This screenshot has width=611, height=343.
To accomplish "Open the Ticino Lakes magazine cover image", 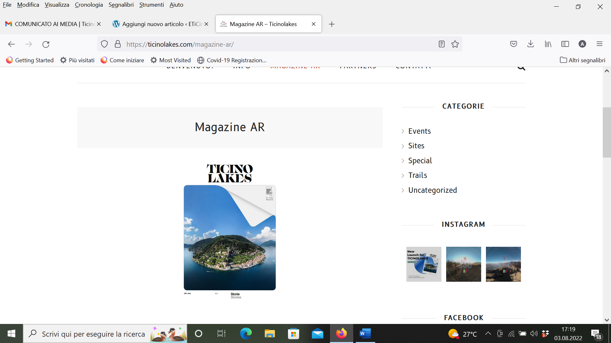I will [x=230, y=231].
